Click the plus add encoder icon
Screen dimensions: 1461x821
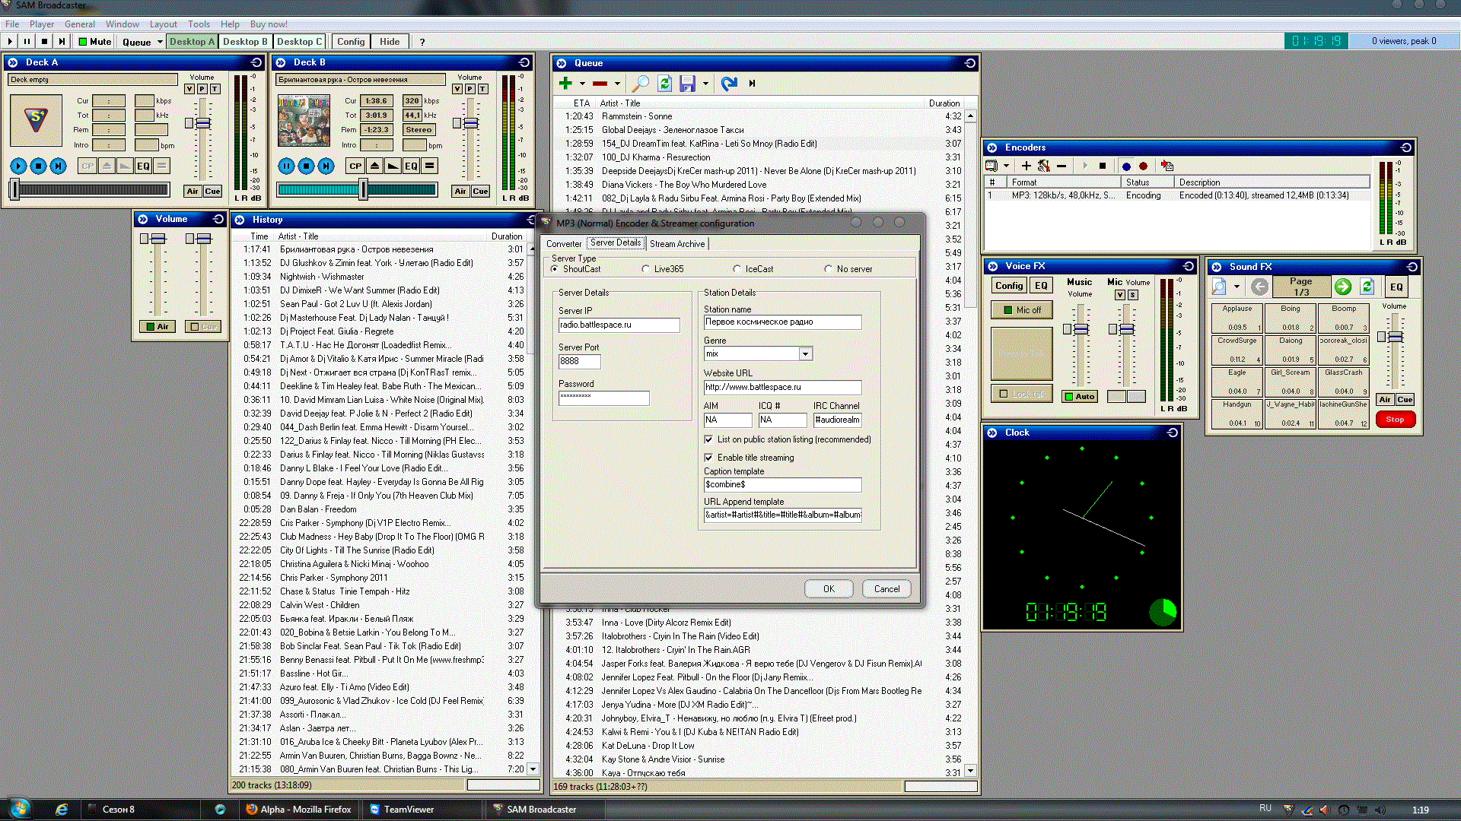click(x=1026, y=166)
